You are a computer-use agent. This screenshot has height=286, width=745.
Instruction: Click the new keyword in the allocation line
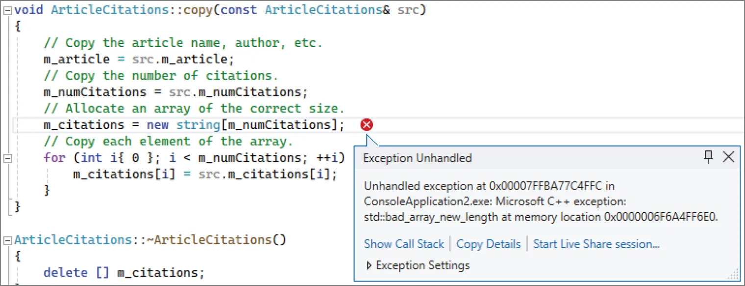coord(157,125)
